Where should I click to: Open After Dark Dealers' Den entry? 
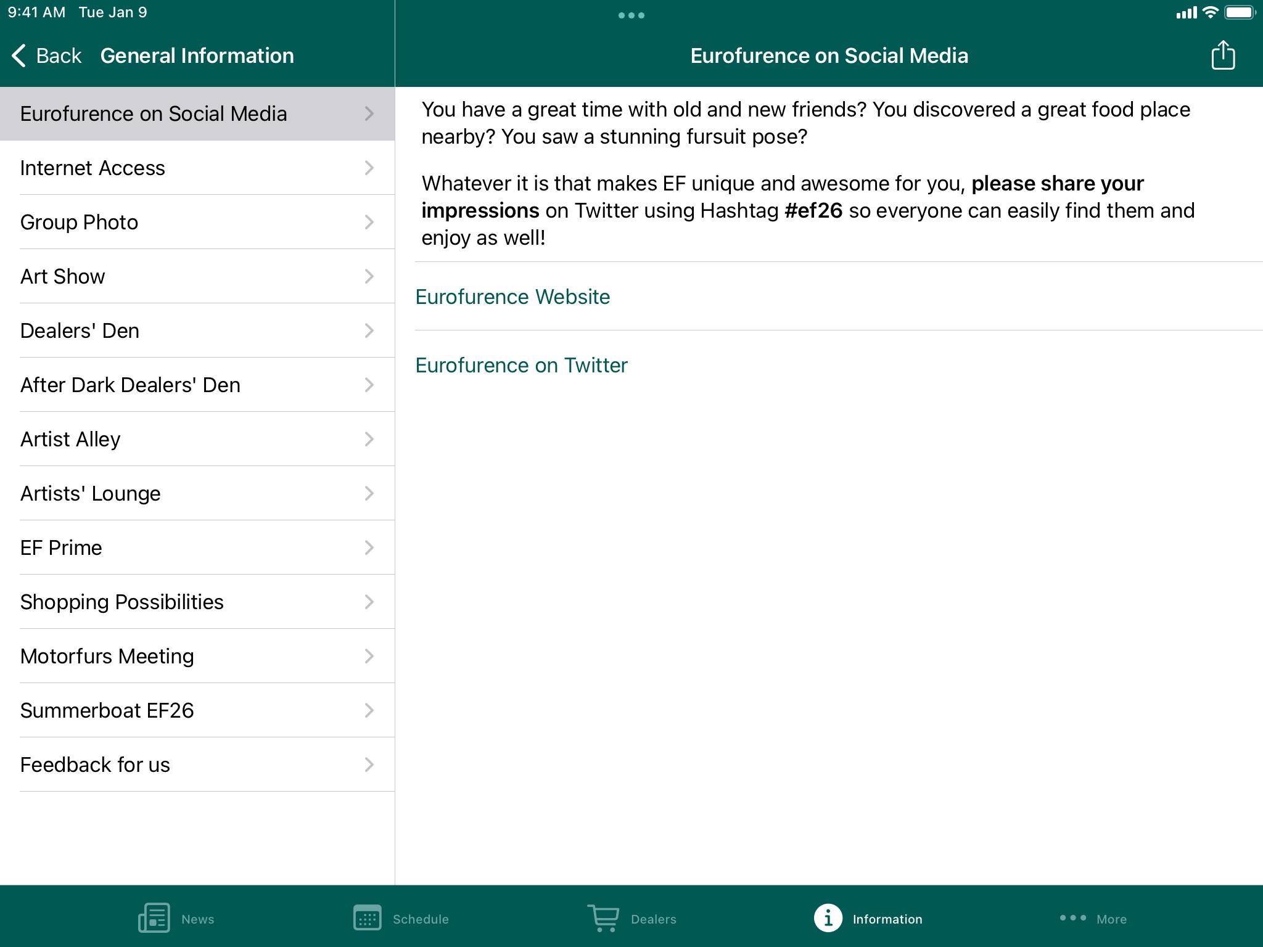pos(197,385)
